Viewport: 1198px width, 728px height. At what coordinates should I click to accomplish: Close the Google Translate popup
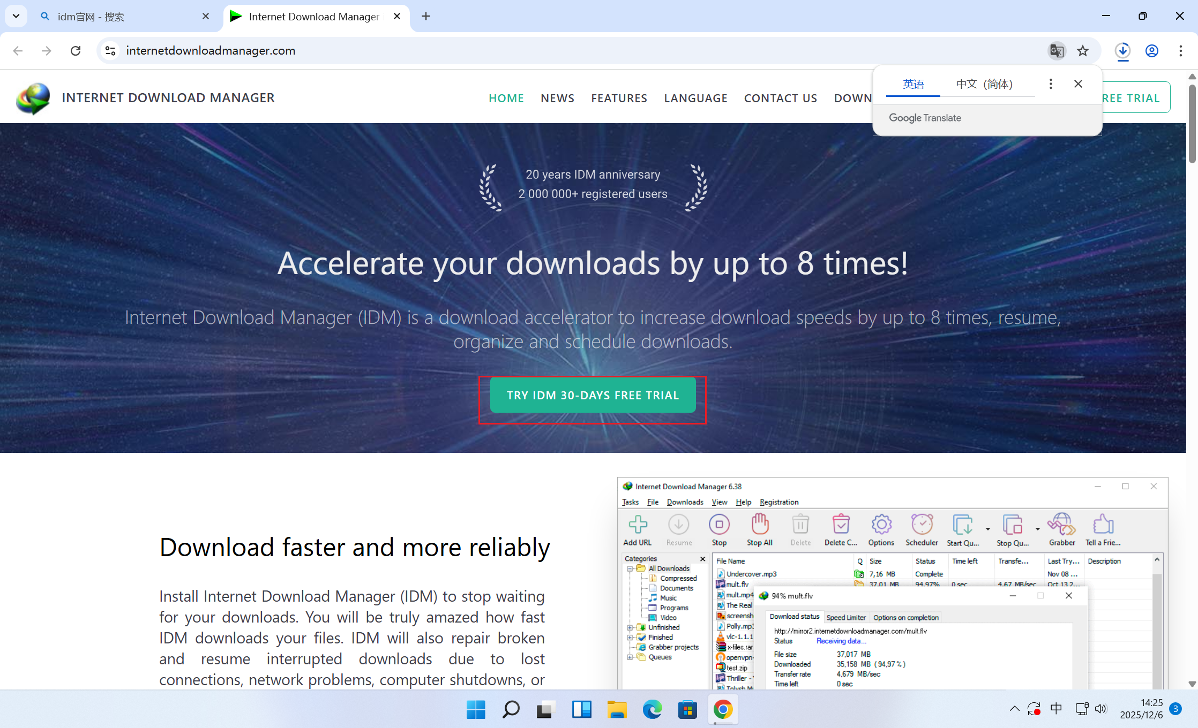click(1078, 84)
